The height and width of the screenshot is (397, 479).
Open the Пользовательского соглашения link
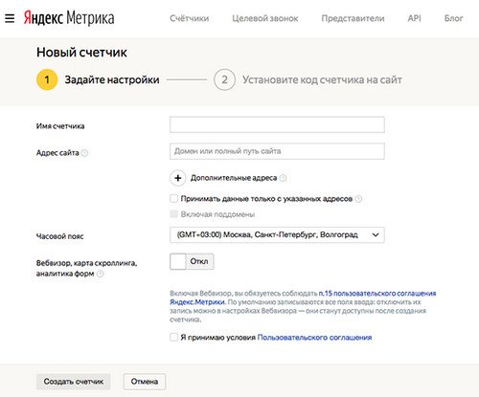pos(314,338)
